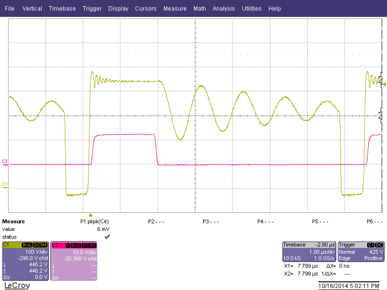Open the Utilities menu
387x290 pixels.
coord(252,8)
